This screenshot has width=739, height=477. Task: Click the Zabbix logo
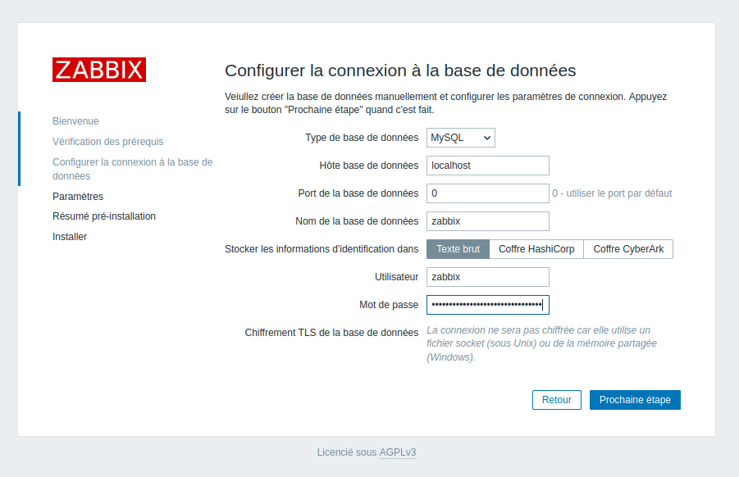coord(99,70)
